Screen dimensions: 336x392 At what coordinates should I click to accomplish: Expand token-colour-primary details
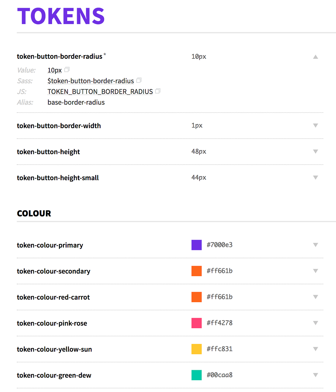316,245
